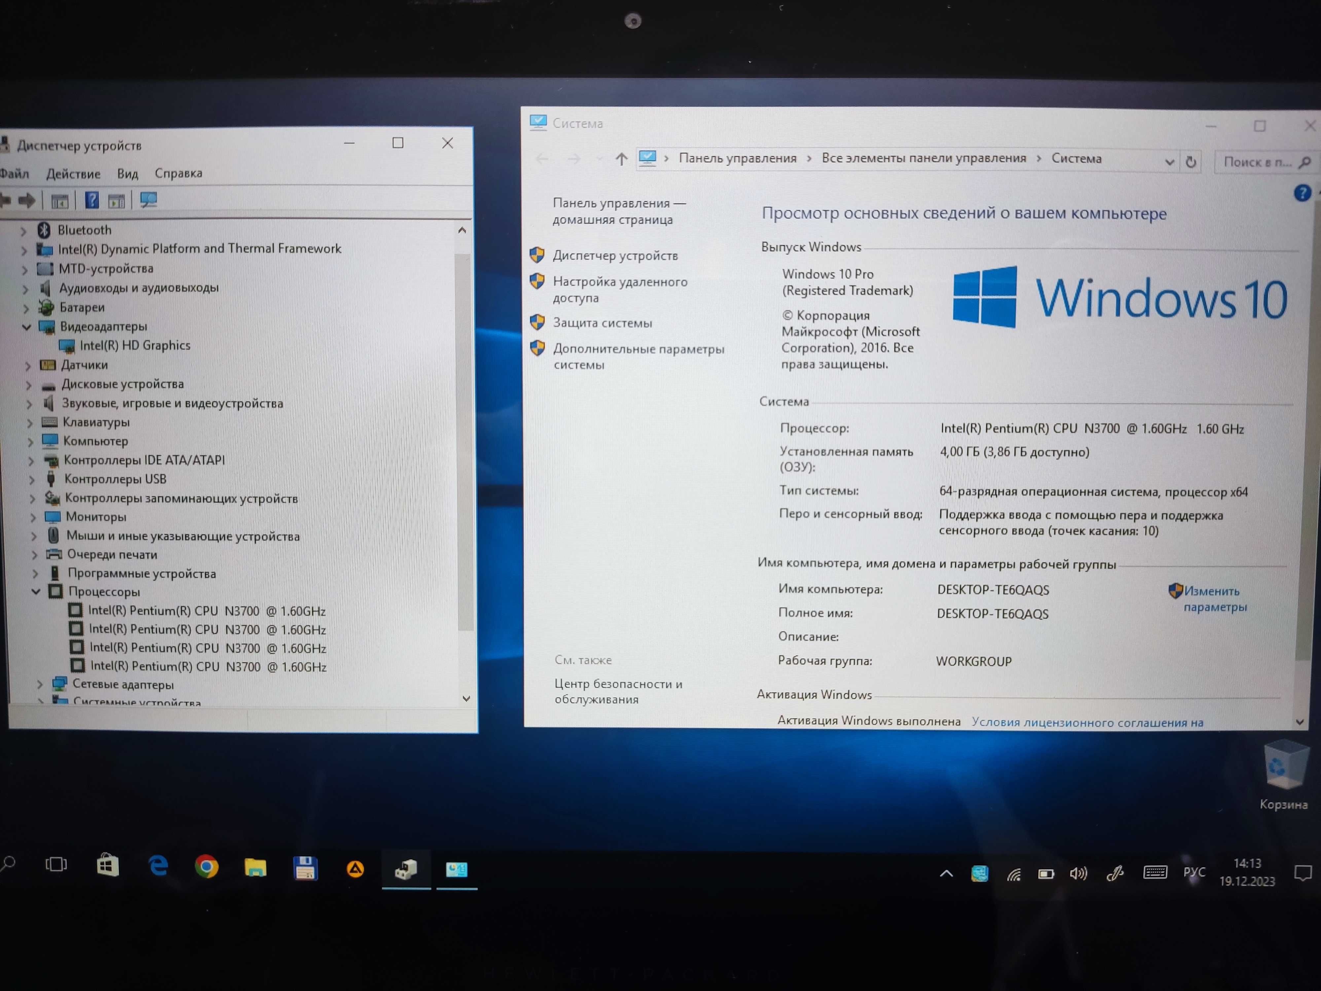Click the forward arrow in Device Manager toolbar
This screenshot has width=1321, height=991.
pyautogui.click(x=27, y=201)
